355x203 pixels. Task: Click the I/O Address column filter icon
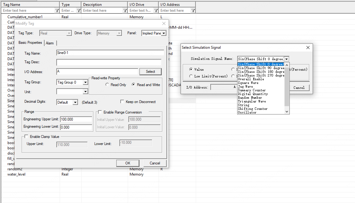point(193,10)
